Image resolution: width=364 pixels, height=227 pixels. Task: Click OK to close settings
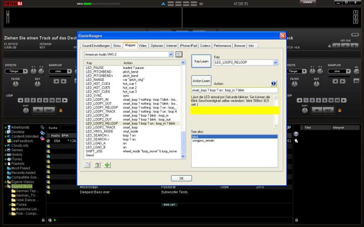[x=181, y=178]
